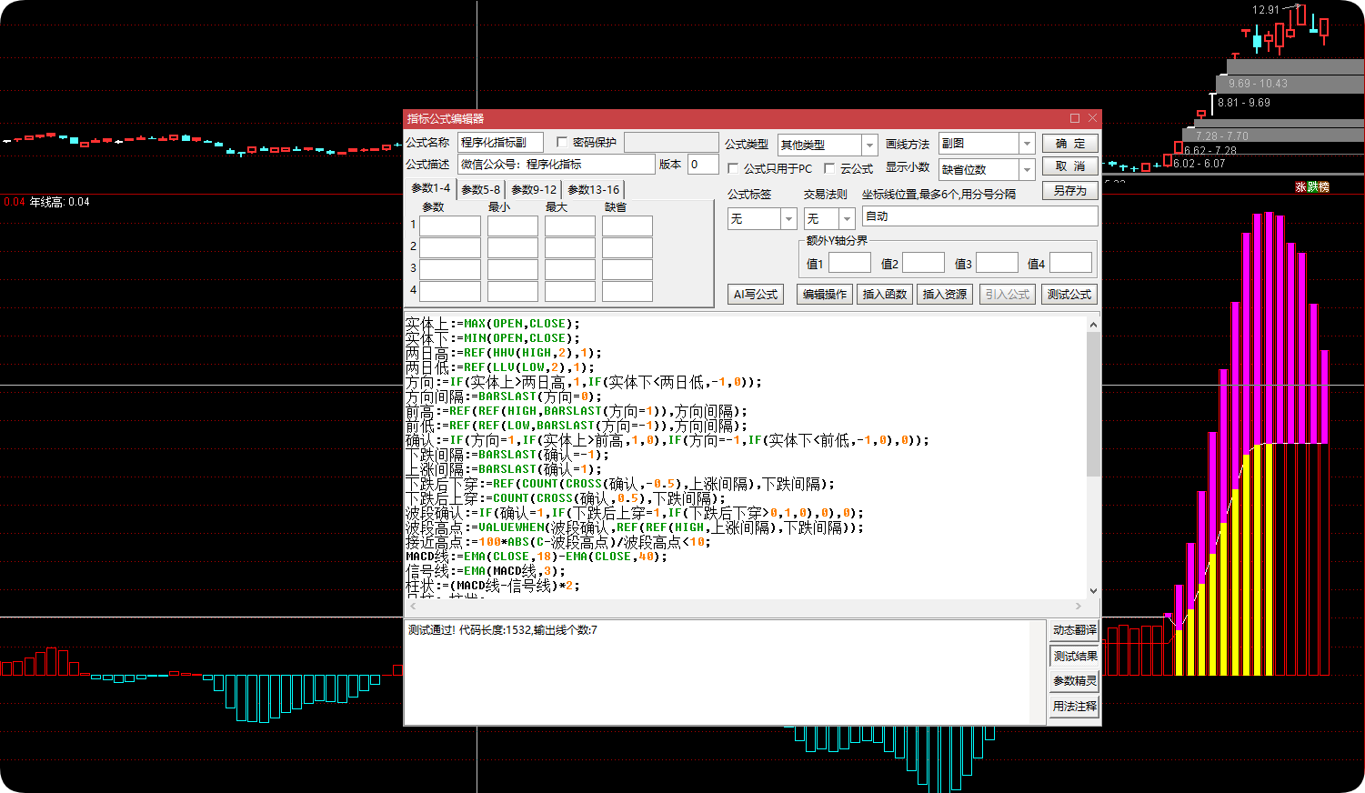
Task: Click the code line starting 方向间隔:=BARSLAST
Action: 504,396
